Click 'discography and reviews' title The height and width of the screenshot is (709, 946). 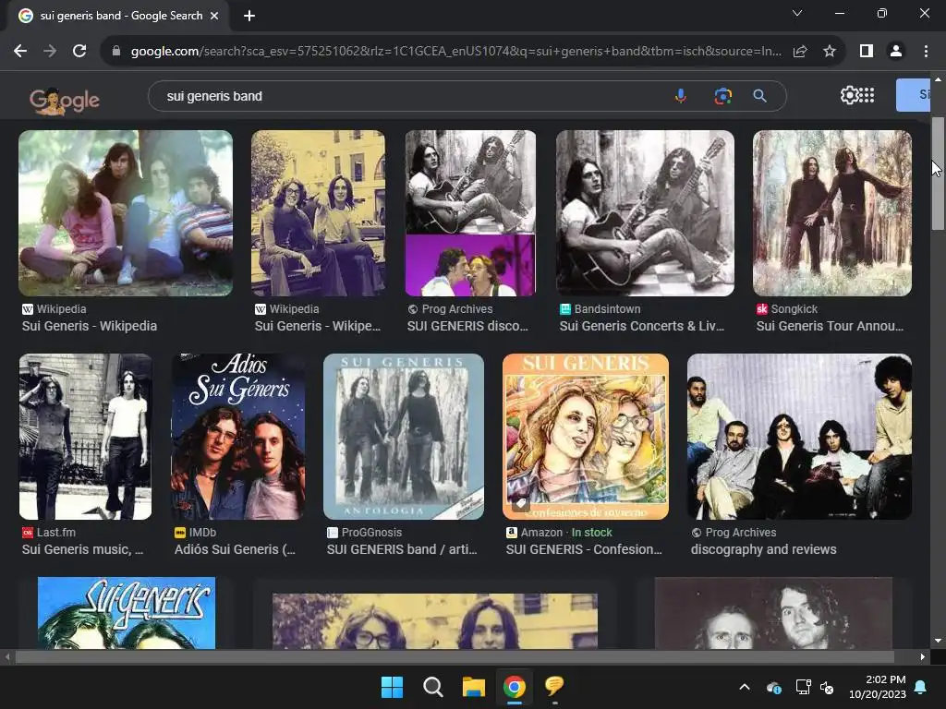(x=764, y=550)
